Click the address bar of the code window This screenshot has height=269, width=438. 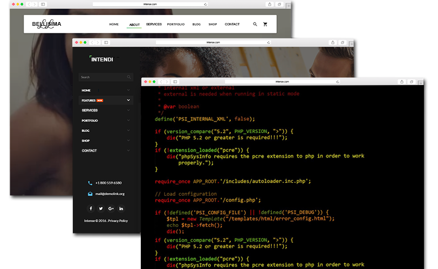(283, 82)
